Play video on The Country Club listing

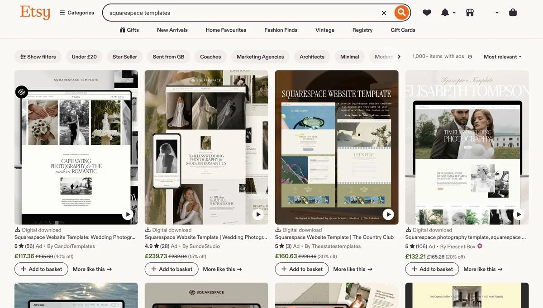point(388,214)
